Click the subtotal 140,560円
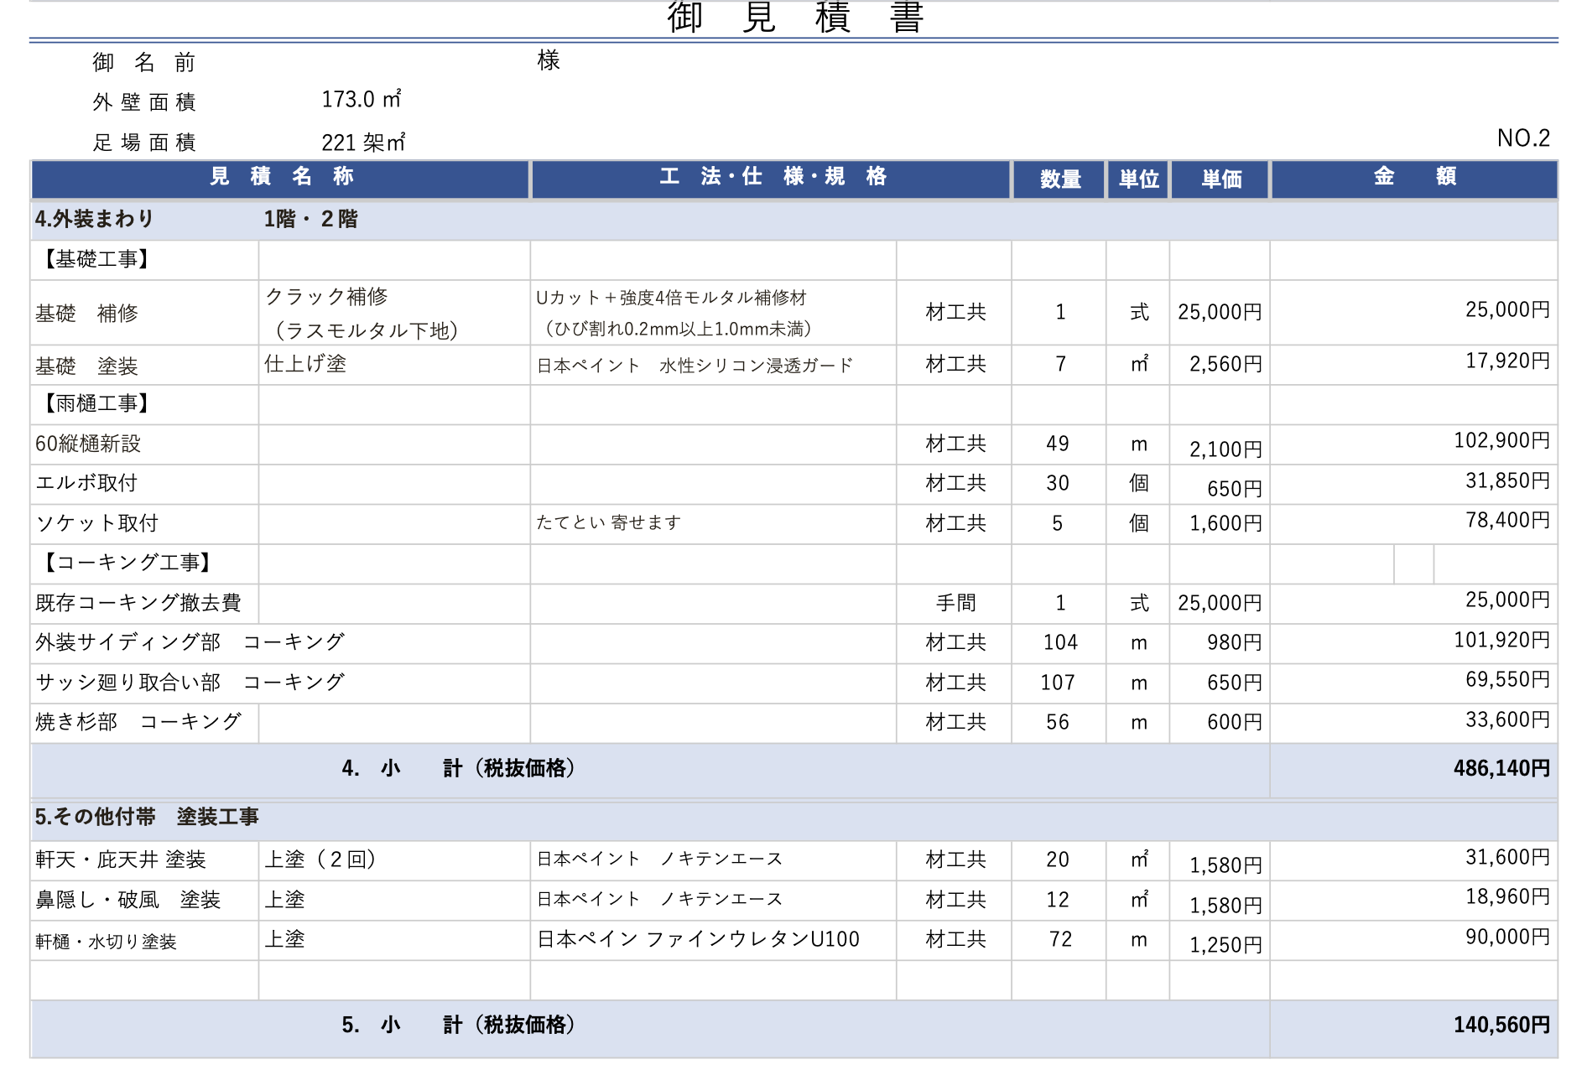Screen dimensions: 1587x1075 pyautogui.click(x=1501, y=1026)
